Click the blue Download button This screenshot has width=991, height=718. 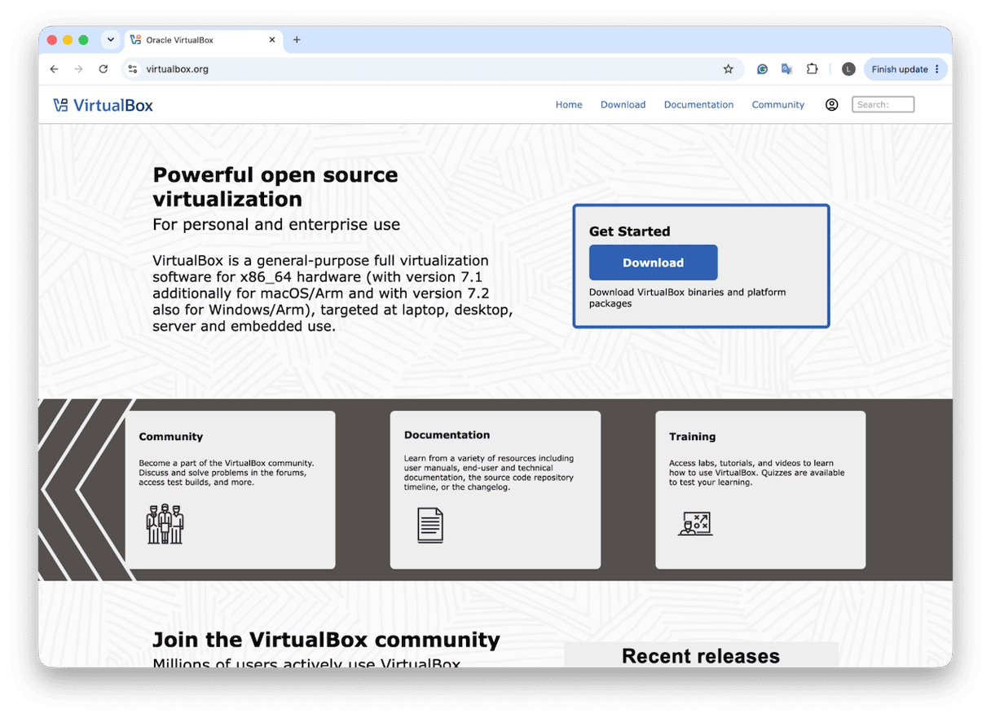pos(653,262)
